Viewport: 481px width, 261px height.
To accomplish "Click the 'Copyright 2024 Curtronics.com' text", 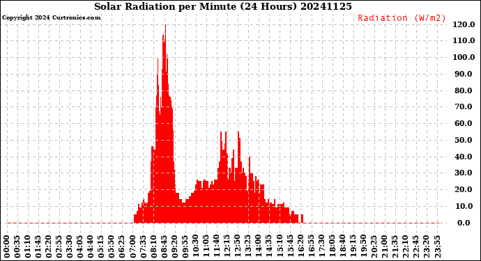I will pyautogui.click(x=51, y=18).
